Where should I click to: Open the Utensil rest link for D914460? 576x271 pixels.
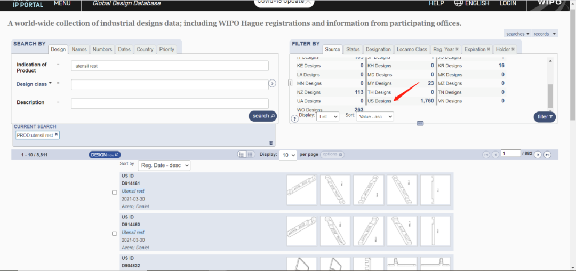[133, 232]
